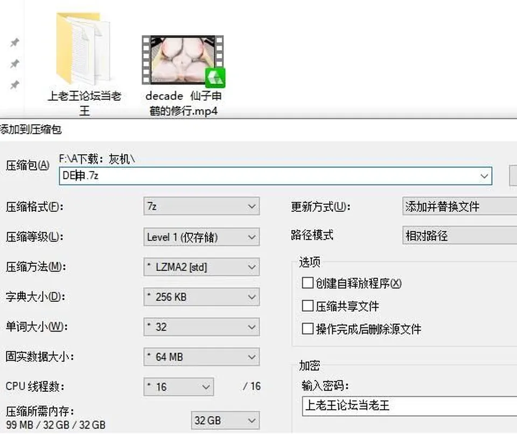
Task: Click the 压缩等级(L): label
Action: click(x=34, y=237)
